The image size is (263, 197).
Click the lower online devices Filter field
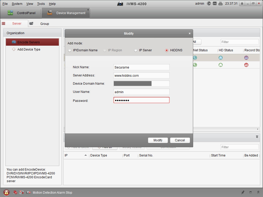240,147
